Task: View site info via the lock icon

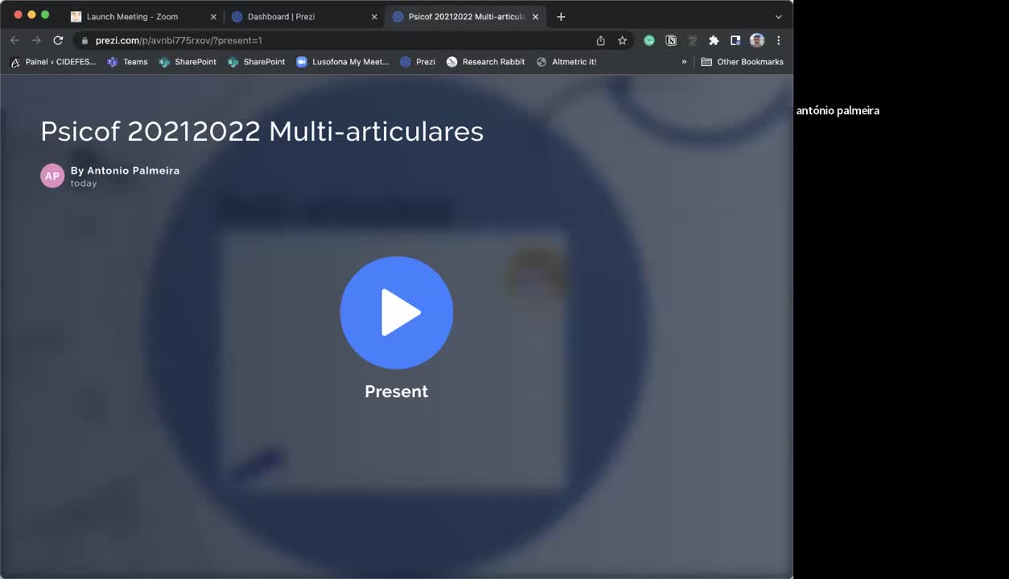Action: [x=84, y=40]
